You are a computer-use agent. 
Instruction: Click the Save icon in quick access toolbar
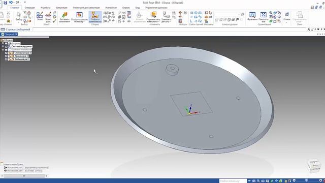click(x=6, y=3)
